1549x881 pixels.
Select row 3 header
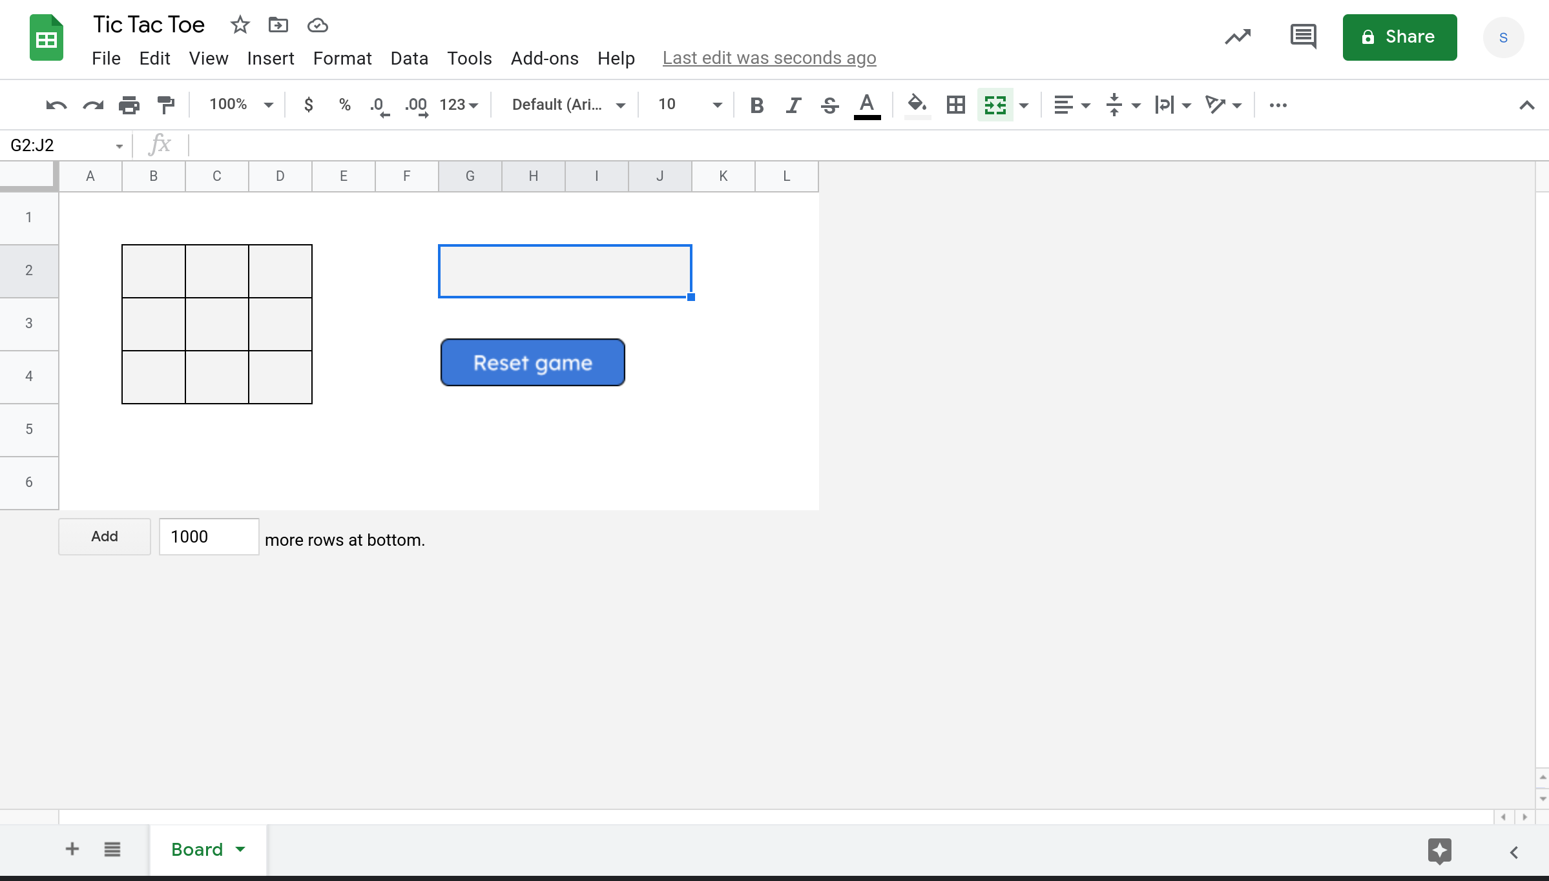29,324
